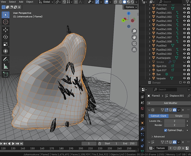Open viewport shading options dropdown
This screenshot has height=156, width=191.
pos(136,2)
